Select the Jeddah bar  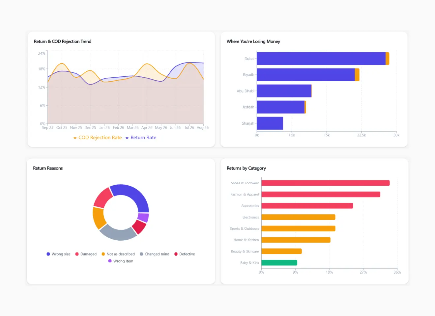281,107
